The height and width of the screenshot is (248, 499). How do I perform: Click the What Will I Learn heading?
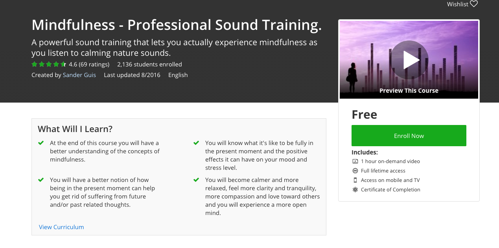coord(75,129)
